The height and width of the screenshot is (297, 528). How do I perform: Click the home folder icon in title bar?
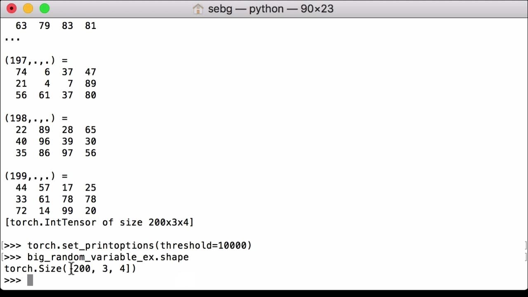(x=198, y=9)
